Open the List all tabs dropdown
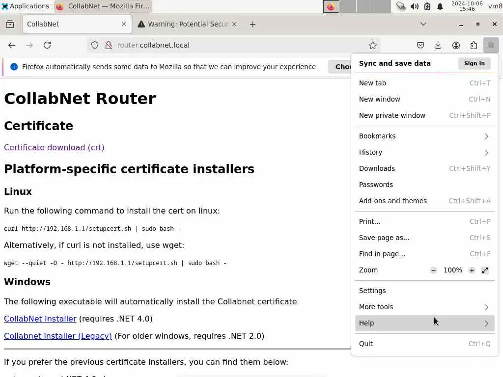Image resolution: width=503 pixels, height=377 pixels. click(423, 25)
